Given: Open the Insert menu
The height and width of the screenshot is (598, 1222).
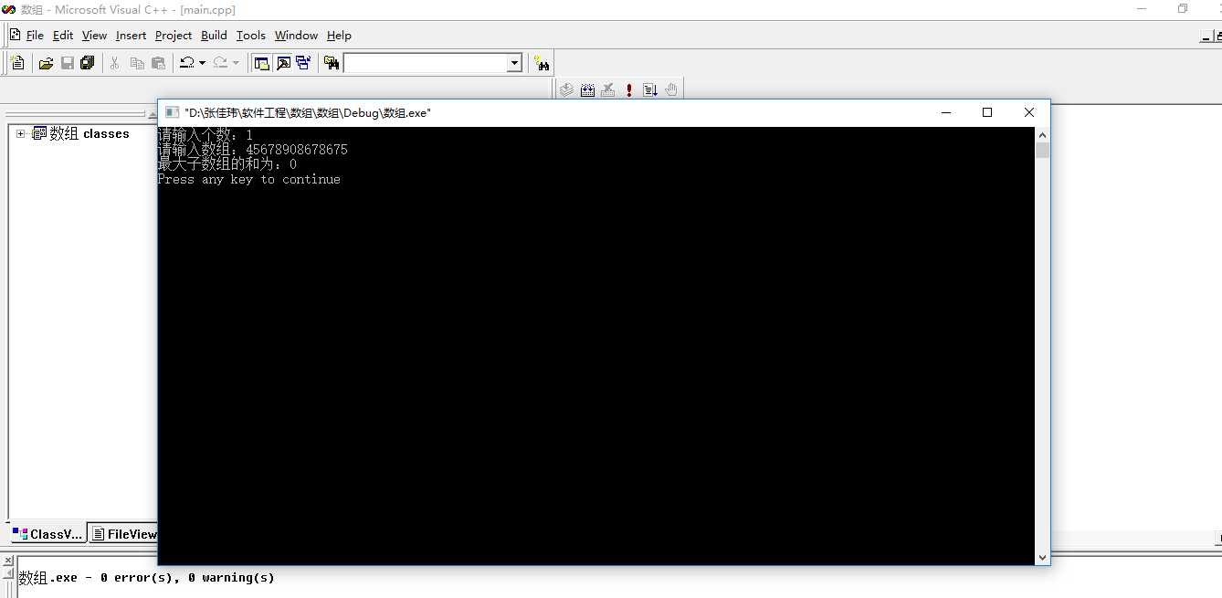Looking at the screenshot, I should (131, 35).
